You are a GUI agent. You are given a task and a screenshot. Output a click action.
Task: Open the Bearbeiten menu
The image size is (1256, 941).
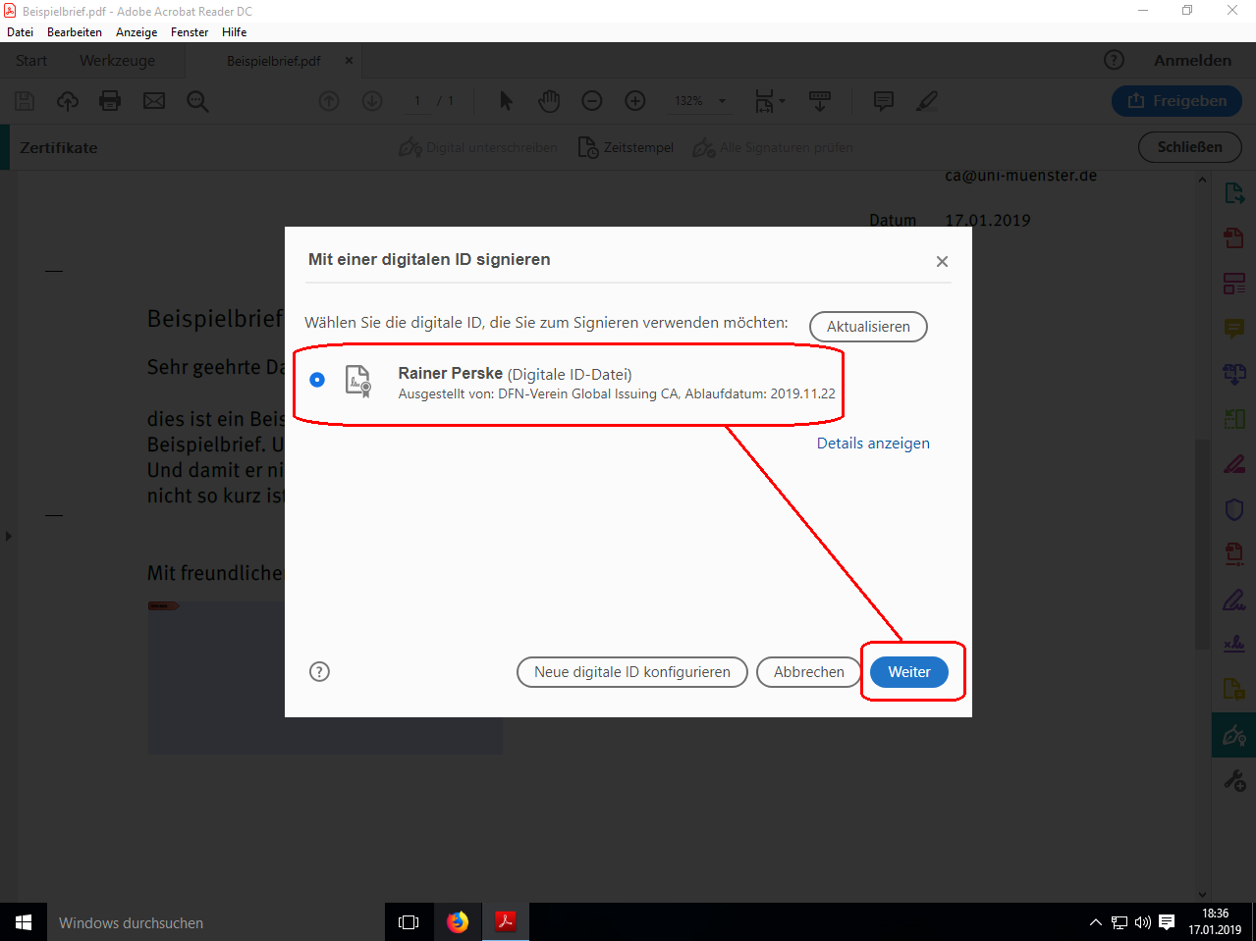click(74, 32)
